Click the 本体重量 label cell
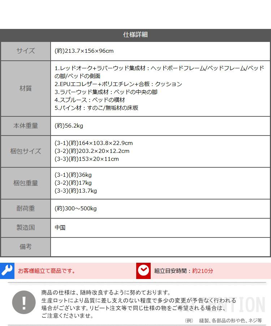 coord(26,126)
